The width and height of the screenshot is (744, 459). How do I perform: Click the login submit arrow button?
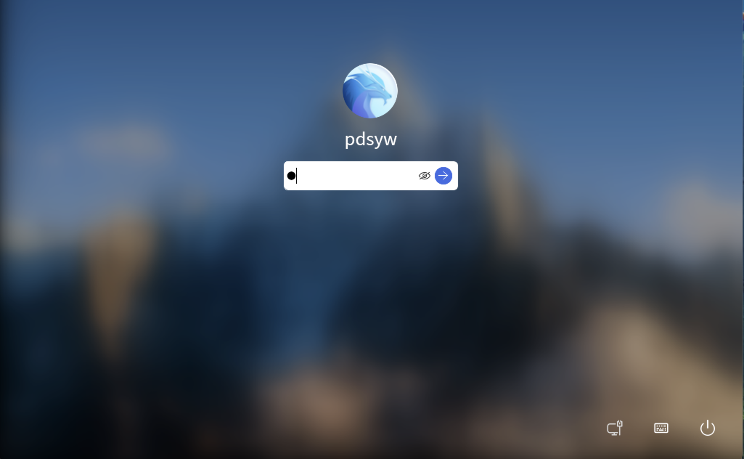(443, 175)
